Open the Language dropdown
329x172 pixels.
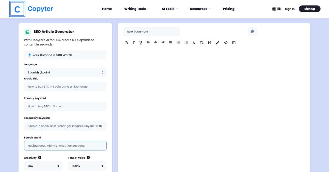65,72
